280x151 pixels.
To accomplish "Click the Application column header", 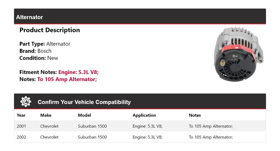I will [x=144, y=115].
